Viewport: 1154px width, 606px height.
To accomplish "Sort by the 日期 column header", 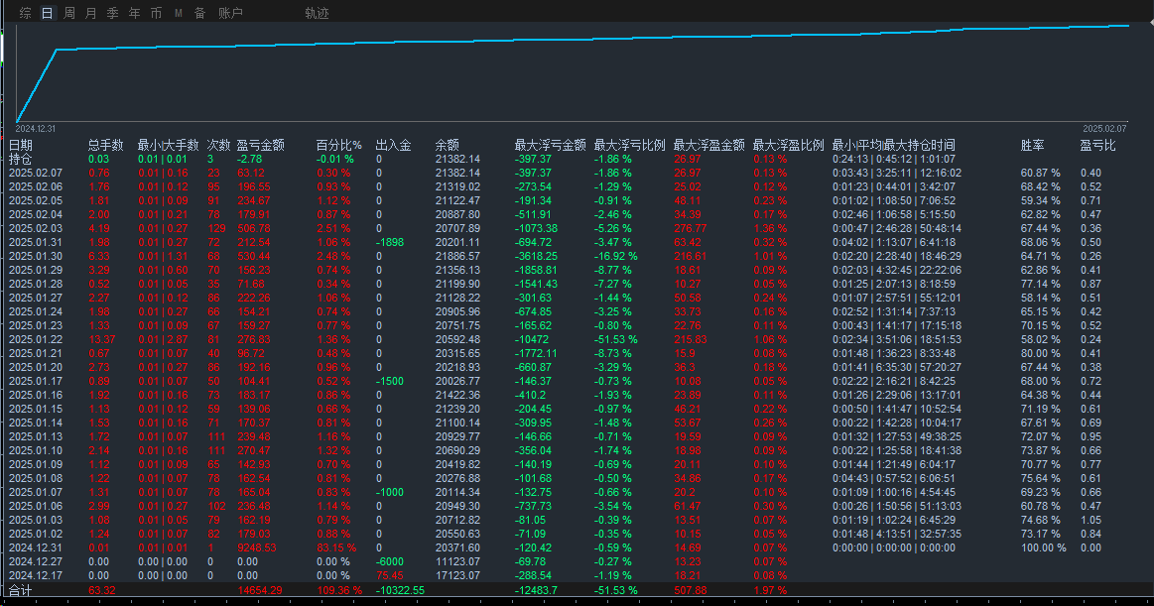I will pyautogui.click(x=21, y=145).
